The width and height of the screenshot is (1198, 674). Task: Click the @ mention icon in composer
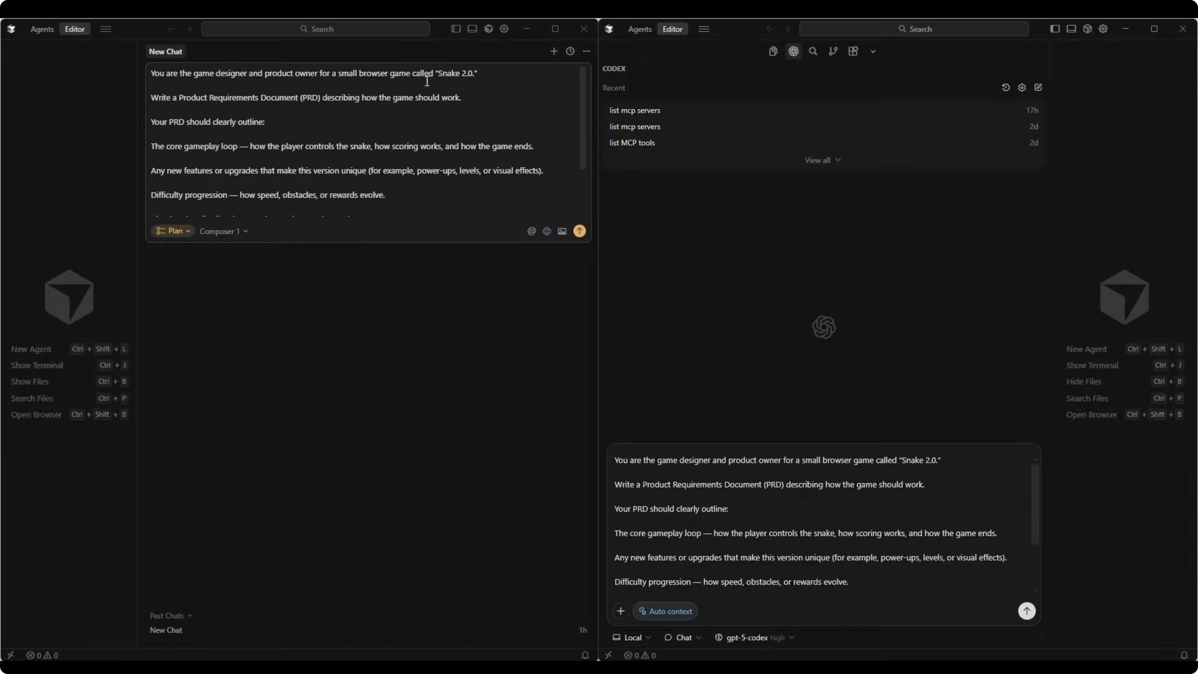pyautogui.click(x=531, y=231)
